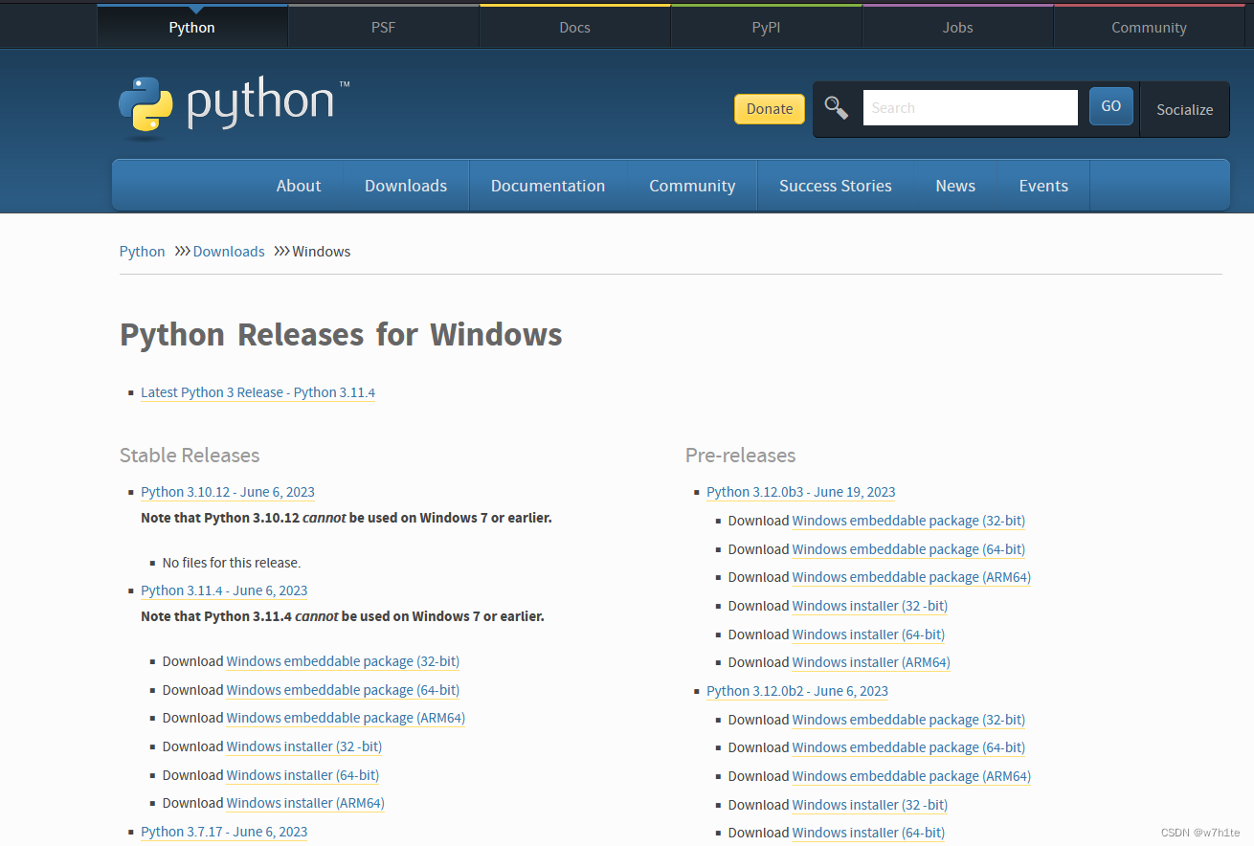Screen dimensions: 1254x846
Task: Switch to the PSF top tab
Action: click(383, 27)
